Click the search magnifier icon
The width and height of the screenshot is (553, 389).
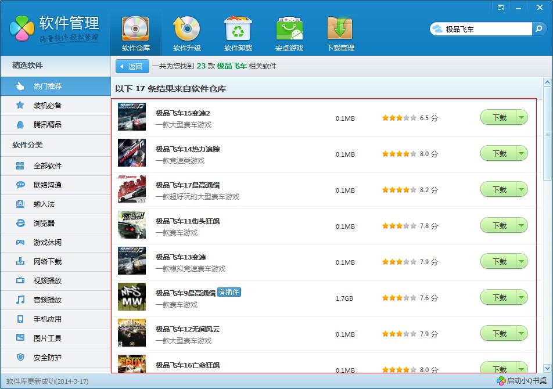[x=538, y=28]
